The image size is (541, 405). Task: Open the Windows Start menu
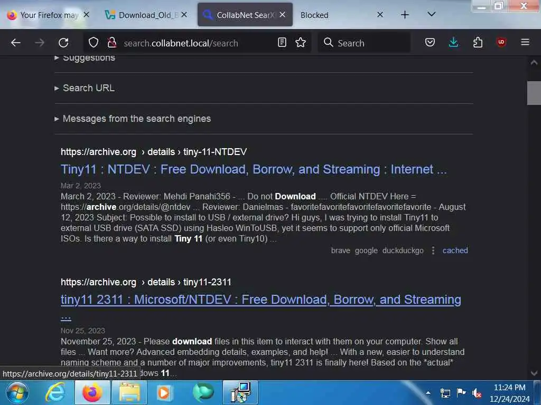pos(17,393)
